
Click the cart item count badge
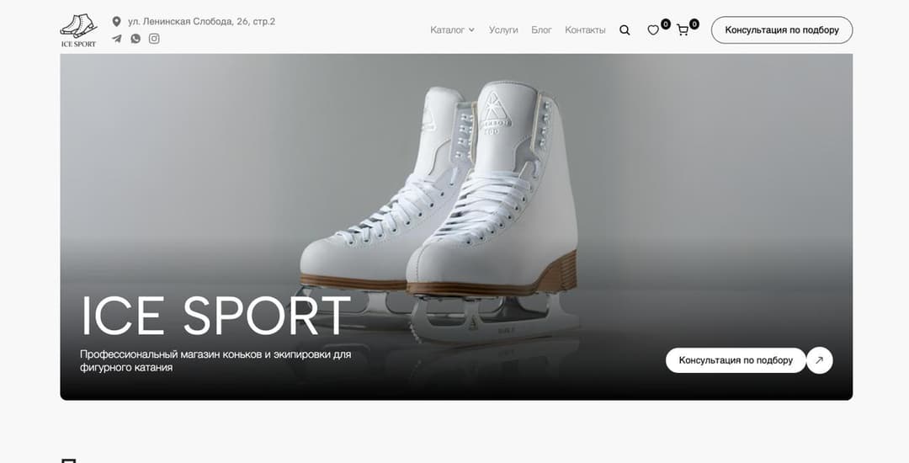tap(694, 24)
